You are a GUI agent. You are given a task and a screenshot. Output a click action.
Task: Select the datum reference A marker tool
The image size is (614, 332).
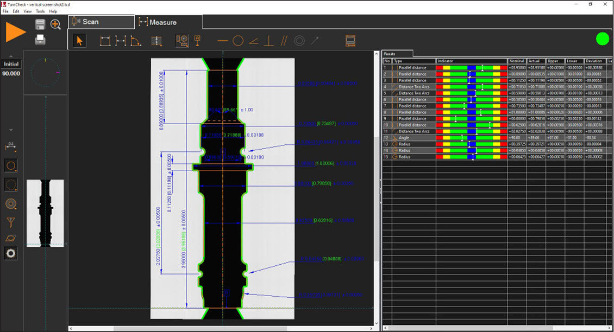click(197, 40)
